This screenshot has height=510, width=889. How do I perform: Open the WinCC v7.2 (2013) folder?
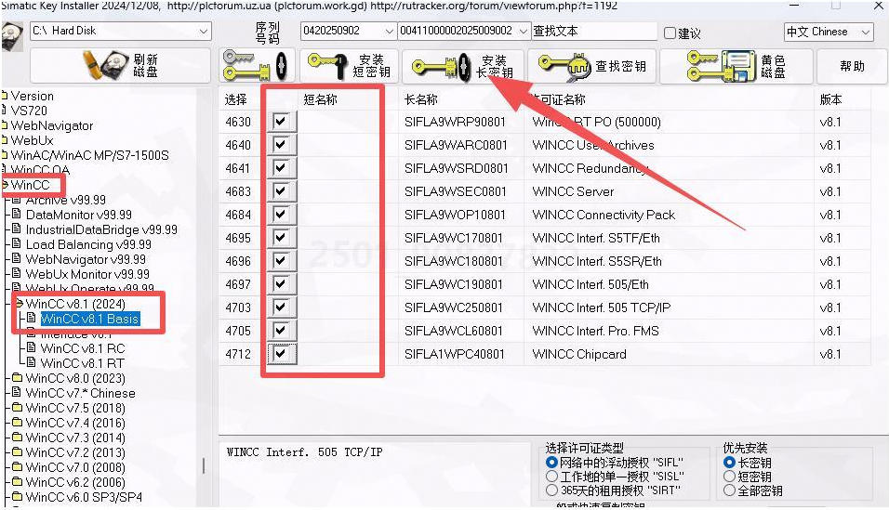[x=68, y=452]
